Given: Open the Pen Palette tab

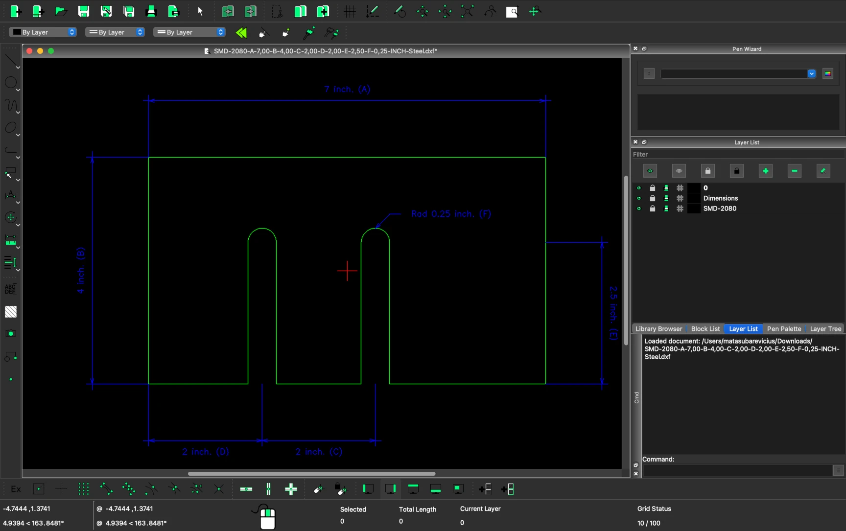Looking at the screenshot, I should pyautogui.click(x=784, y=329).
